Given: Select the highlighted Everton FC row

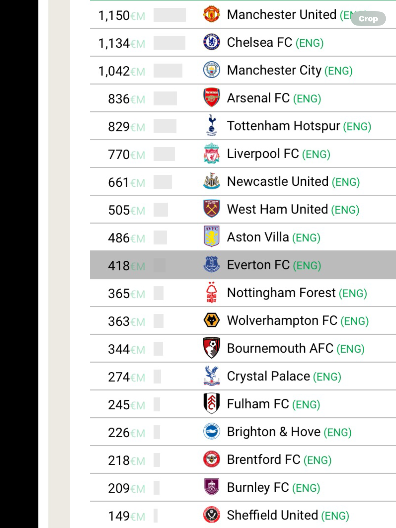Looking at the screenshot, I should pyautogui.click(x=243, y=265).
